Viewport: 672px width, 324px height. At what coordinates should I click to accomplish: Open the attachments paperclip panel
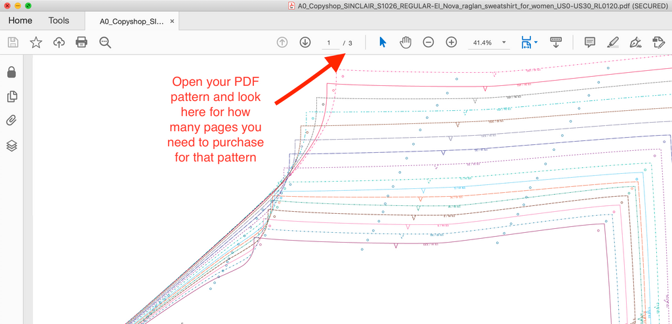tap(11, 121)
